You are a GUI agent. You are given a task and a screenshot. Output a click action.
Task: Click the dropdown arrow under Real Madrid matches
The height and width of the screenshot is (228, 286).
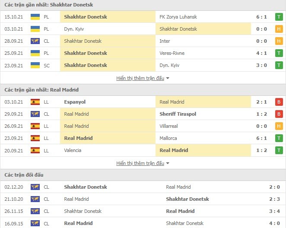[168, 163]
